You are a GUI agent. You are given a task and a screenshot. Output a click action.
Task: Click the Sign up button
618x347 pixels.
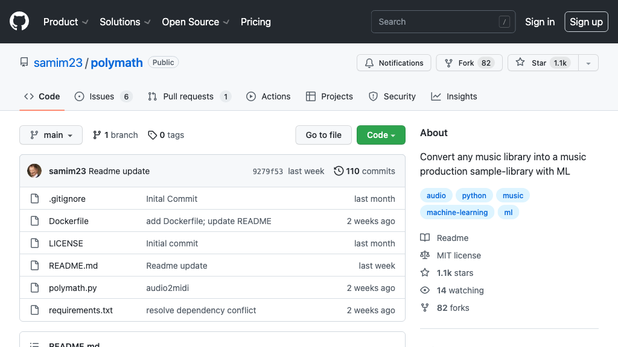[x=586, y=22]
